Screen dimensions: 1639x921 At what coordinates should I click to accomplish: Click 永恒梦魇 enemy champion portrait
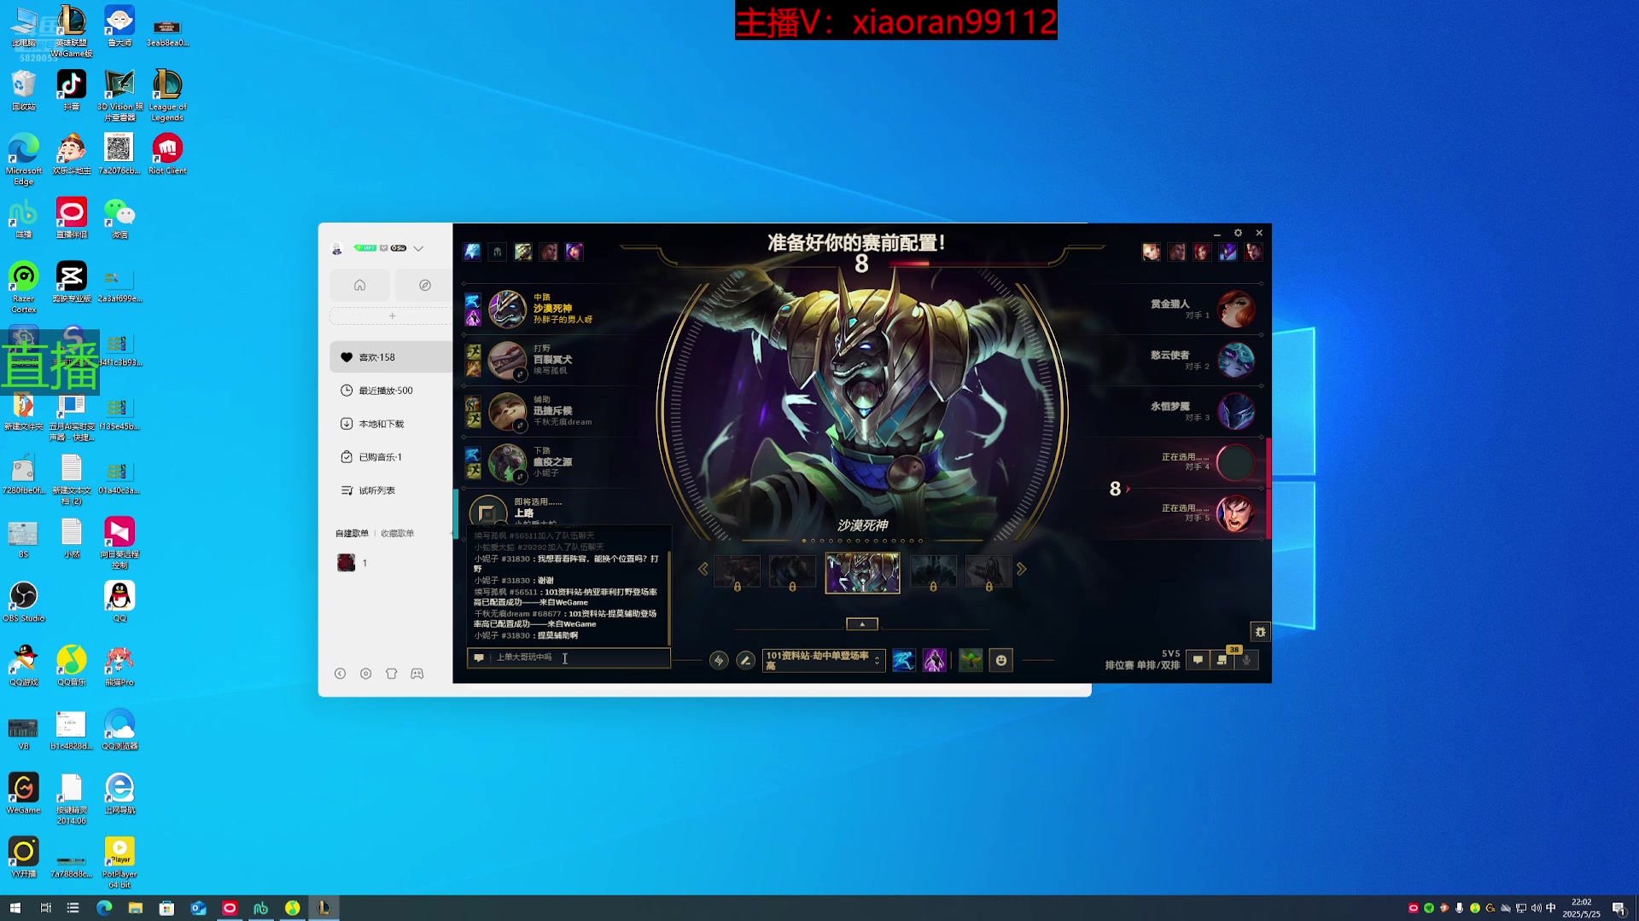point(1235,411)
